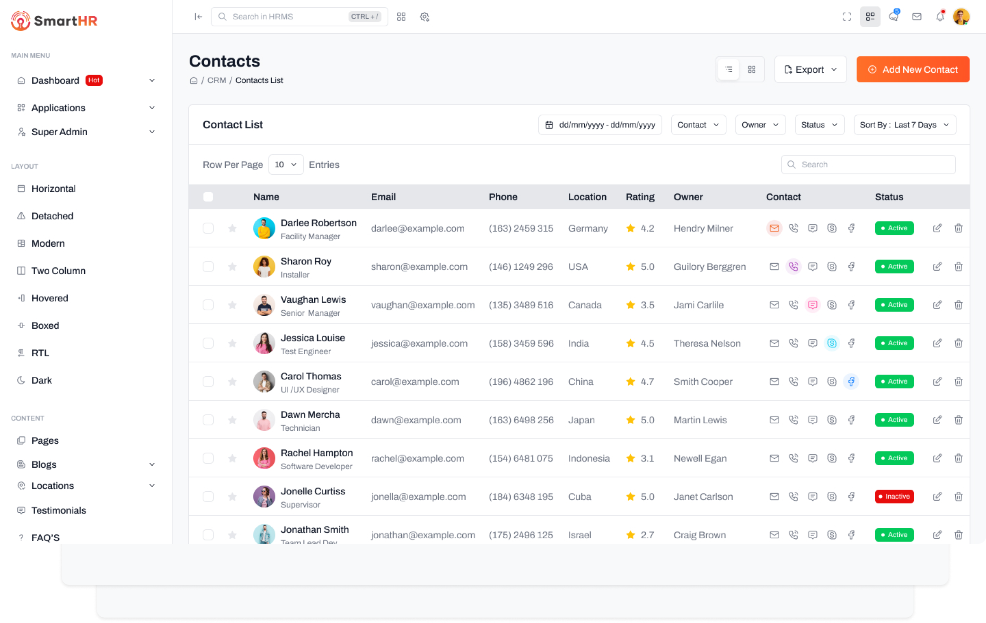Email Darlee Robertson via mail icon
This screenshot has height=623, width=986.
click(x=774, y=228)
